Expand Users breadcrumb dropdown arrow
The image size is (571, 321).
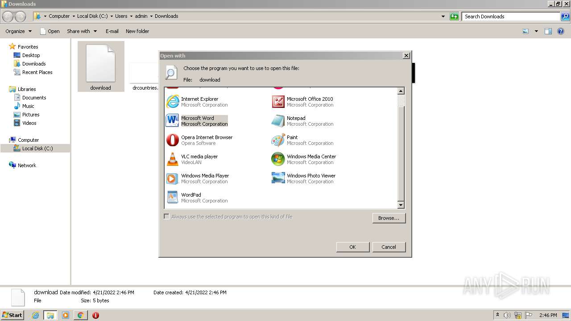[x=131, y=16]
